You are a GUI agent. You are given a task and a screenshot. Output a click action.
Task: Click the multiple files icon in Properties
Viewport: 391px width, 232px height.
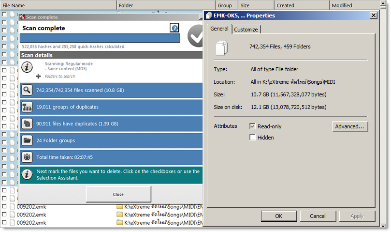[221, 47]
